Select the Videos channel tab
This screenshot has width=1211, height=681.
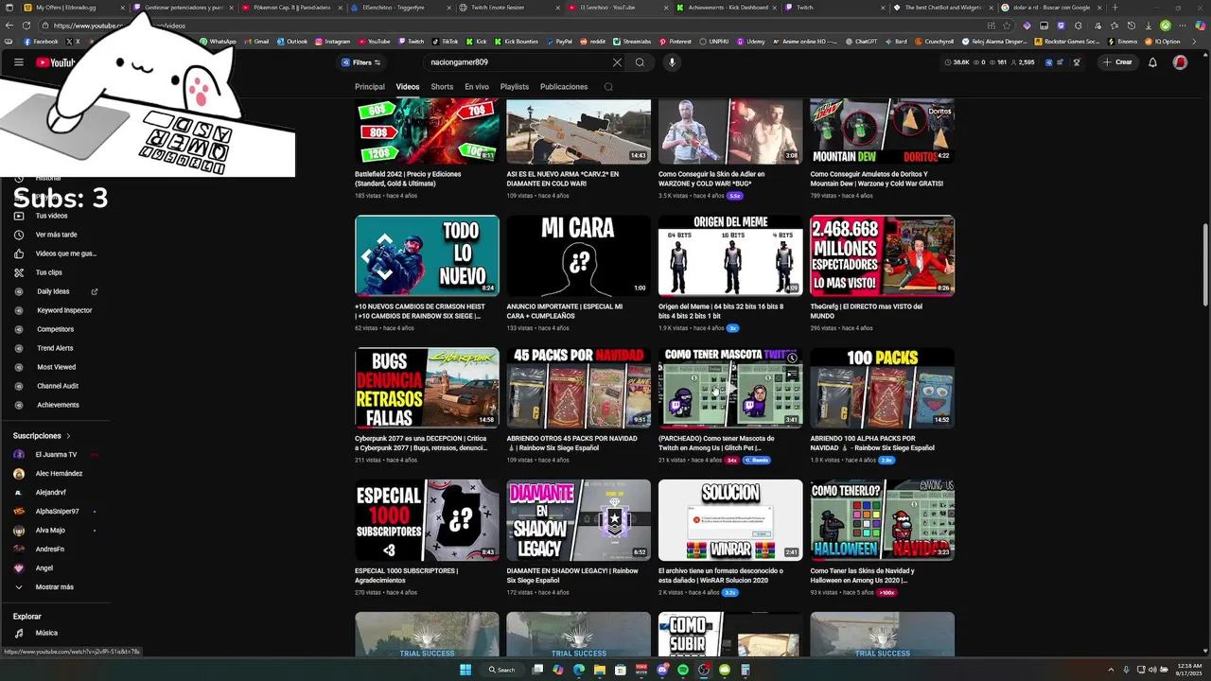408,87
